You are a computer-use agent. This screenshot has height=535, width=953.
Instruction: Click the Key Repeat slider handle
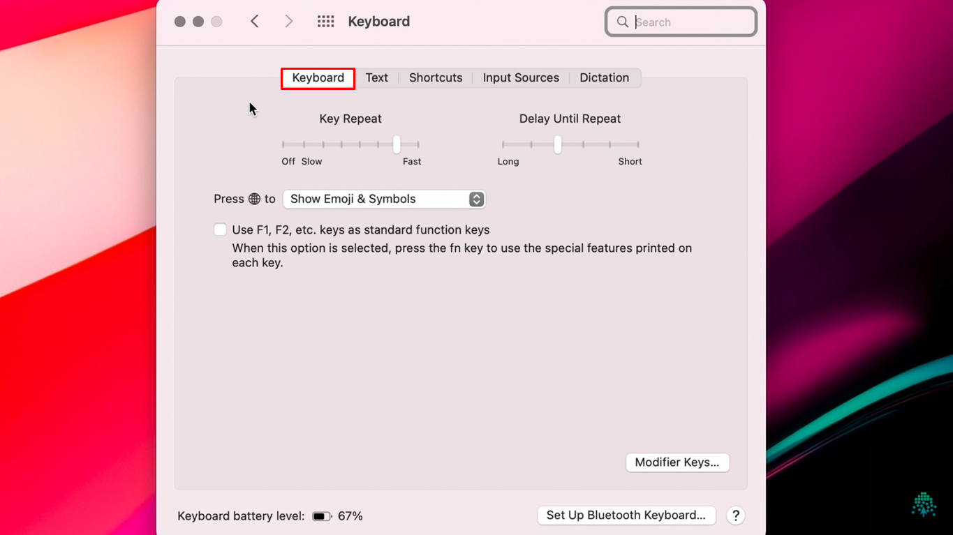click(x=395, y=144)
